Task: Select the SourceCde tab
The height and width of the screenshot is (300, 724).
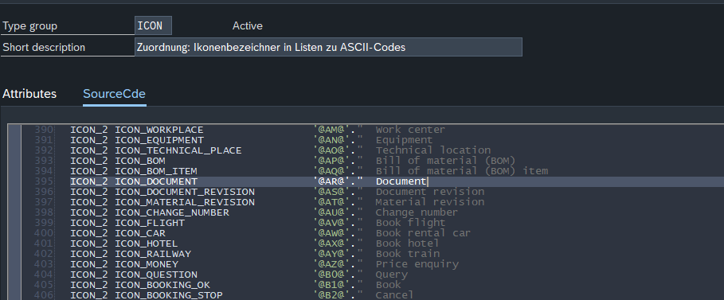Action: pos(114,94)
